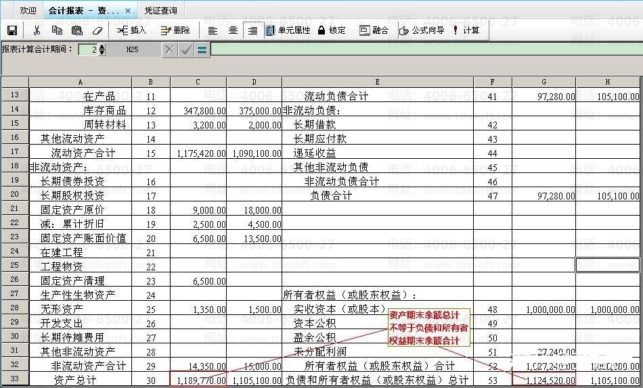The height and width of the screenshot is (388, 643).
Task: Click the accounting period number field
Action: click(88, 50)
